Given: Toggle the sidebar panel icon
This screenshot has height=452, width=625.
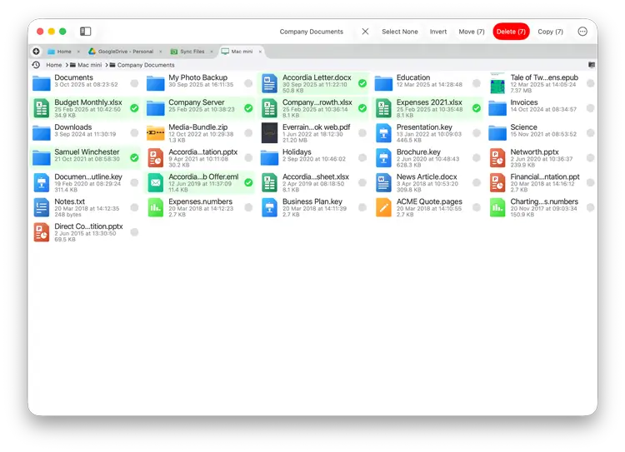Looking at the screenshot, I should pyautogui.click(x=85, y=32).
